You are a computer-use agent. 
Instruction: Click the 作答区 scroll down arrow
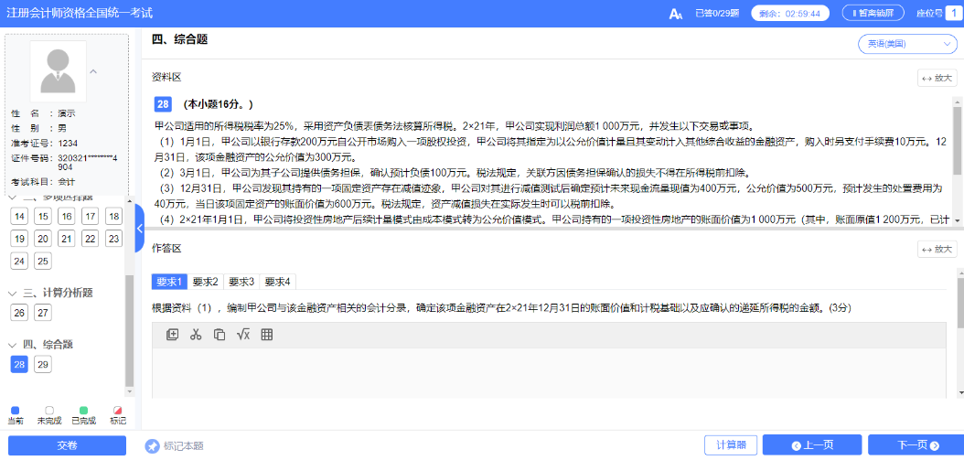[x=959, y=392]
